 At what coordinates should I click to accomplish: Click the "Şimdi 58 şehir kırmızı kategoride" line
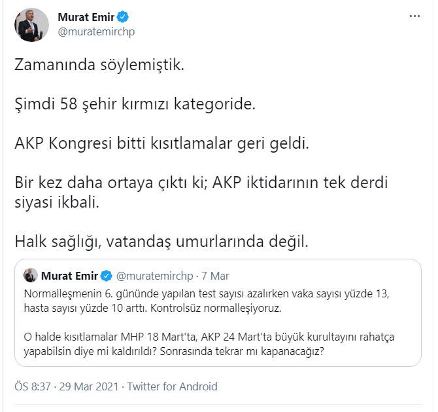pos(135,105)
